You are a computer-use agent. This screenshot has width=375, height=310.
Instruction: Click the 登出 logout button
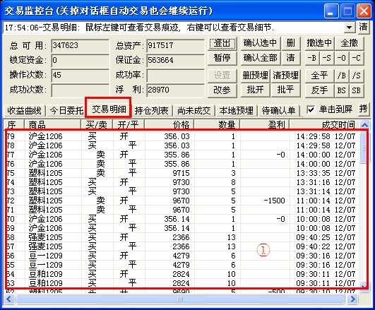pyautogui.click(x=222, y=43)
